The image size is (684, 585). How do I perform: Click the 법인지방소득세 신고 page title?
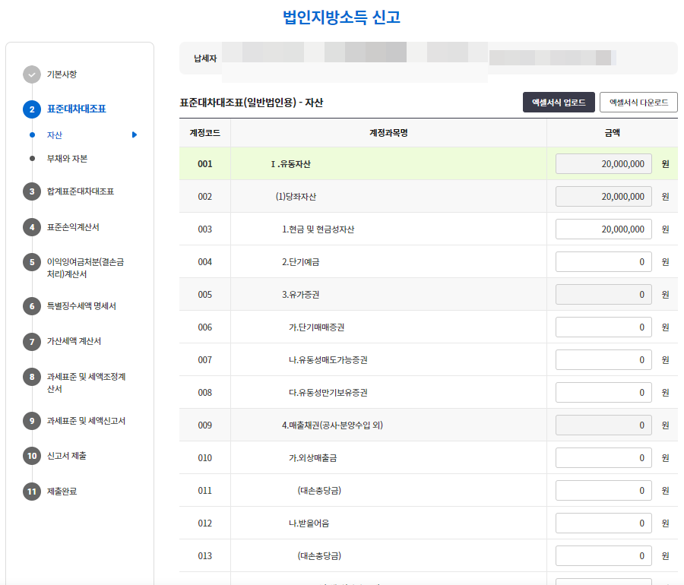[x=342, y=16]
